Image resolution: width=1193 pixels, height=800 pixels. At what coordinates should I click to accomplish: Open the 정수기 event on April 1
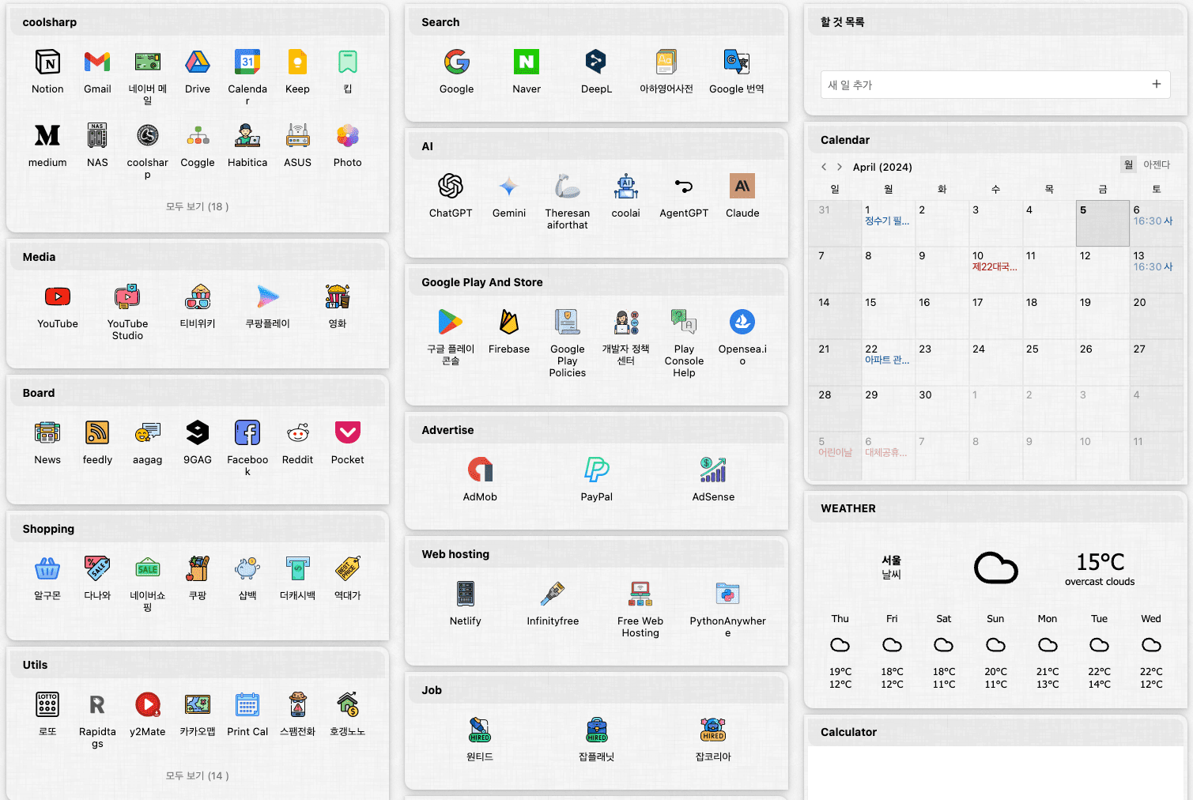[887, 221]
